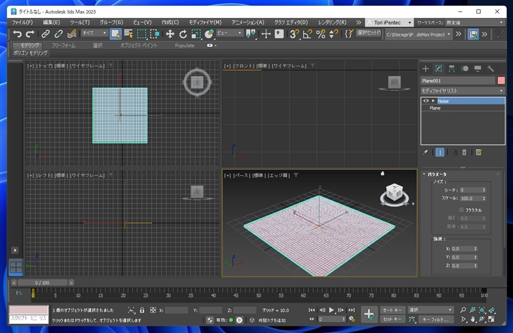Switch to the Modify panel tab

point(439,69)
